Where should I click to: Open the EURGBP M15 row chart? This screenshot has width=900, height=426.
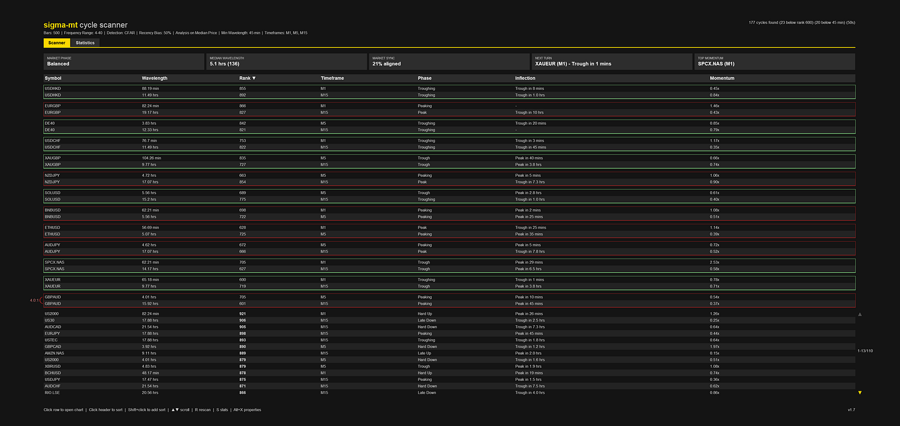[x=449, y=113]
